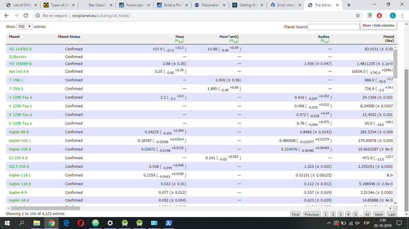Image resolution: width=409 pixels, height=229 pixels.
Task: Open Microsoft Edge from the taskbar
Action: 66,223
